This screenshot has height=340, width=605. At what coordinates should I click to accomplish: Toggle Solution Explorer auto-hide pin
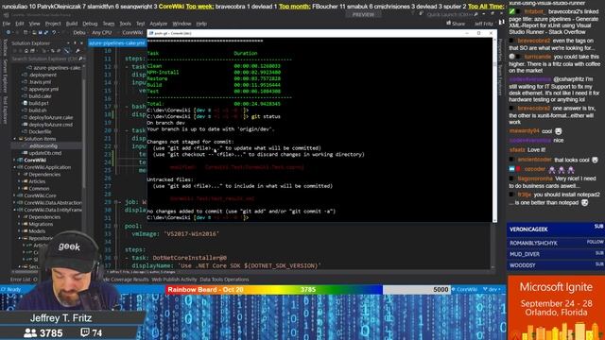click(76, 43)
